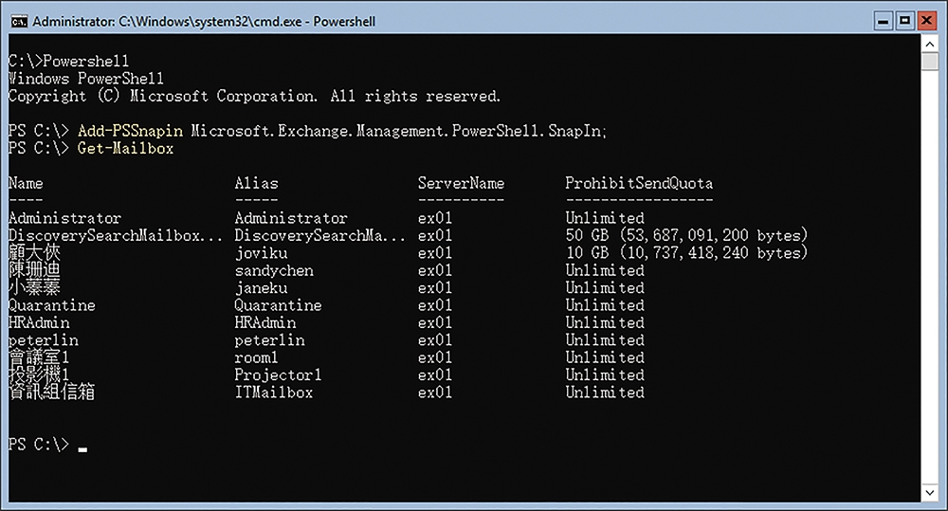Viewport: 948px width, 511px height.
Task: Click the scrollbar up arrow
Action: (x=930, y=45)
